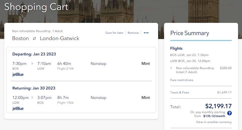Open the Fare restrictions link
The width and height of the screenshot is (242, 130).
(x=182, y=80)
